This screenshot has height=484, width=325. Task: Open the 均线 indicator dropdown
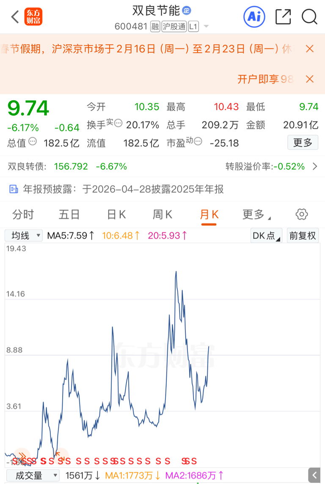pyautogui.click(x=23, y=236)
